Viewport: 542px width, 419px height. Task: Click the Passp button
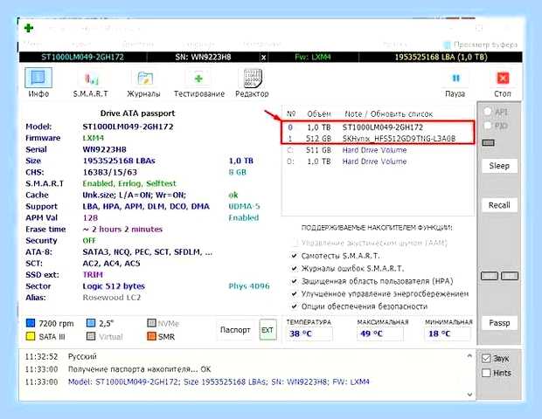pos(499,323)
